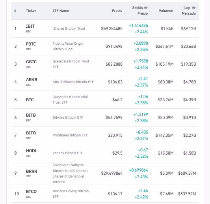Open the HODL ticker
The width and height of the screenshot is (210, 204).
point(32,151)
